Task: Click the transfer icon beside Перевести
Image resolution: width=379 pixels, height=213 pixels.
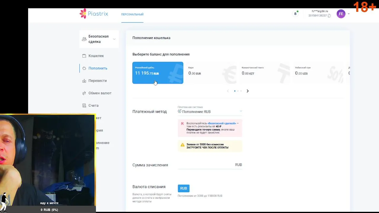Action: click(84, 81)
